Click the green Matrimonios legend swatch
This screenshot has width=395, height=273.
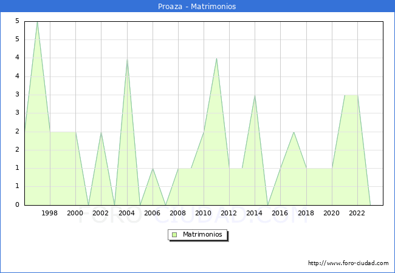(x=174, y=234)
